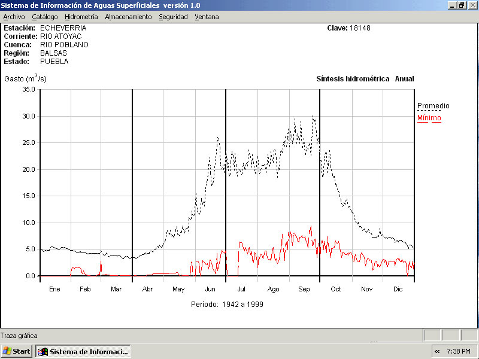The image size is (479, 359).
Task: Open the Seguridad menu
Action: [x=173, y=17]
